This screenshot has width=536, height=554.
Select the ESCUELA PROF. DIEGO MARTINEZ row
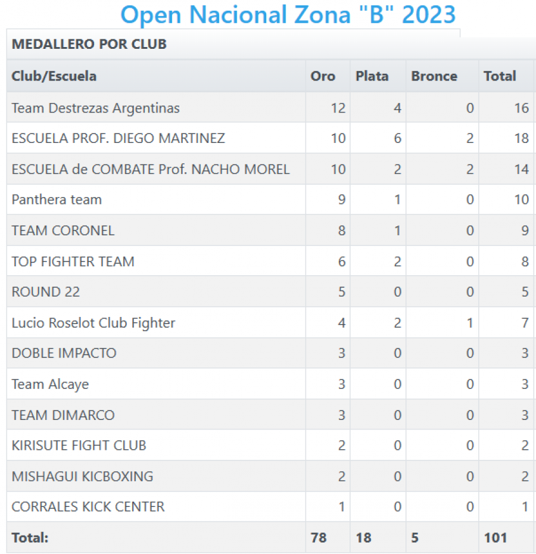(270, 138)
